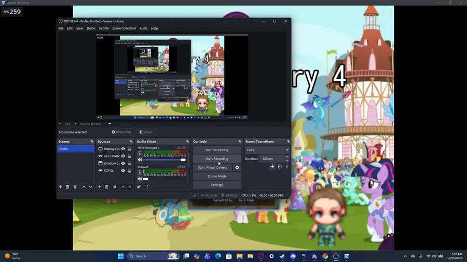Open source Properties button
This screenshot has width=467, height=262.
click(121, 132)
